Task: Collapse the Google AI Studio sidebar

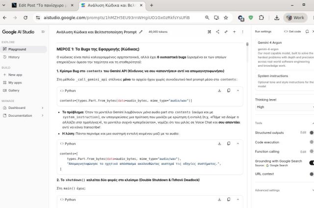Action: [43, 32]
